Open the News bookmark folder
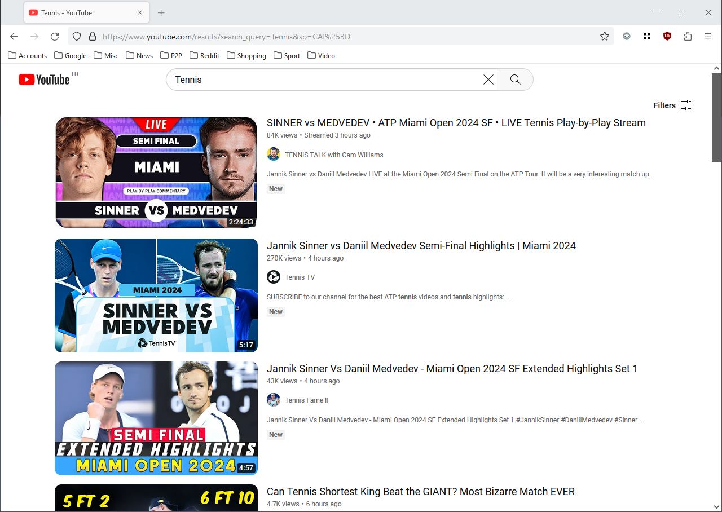The width and height of the screenshot is (722, 512). coord(139,55)
